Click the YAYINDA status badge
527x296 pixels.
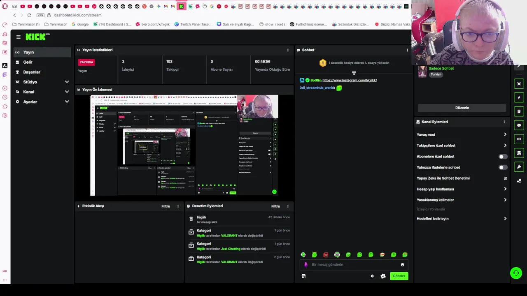point(86,62)
